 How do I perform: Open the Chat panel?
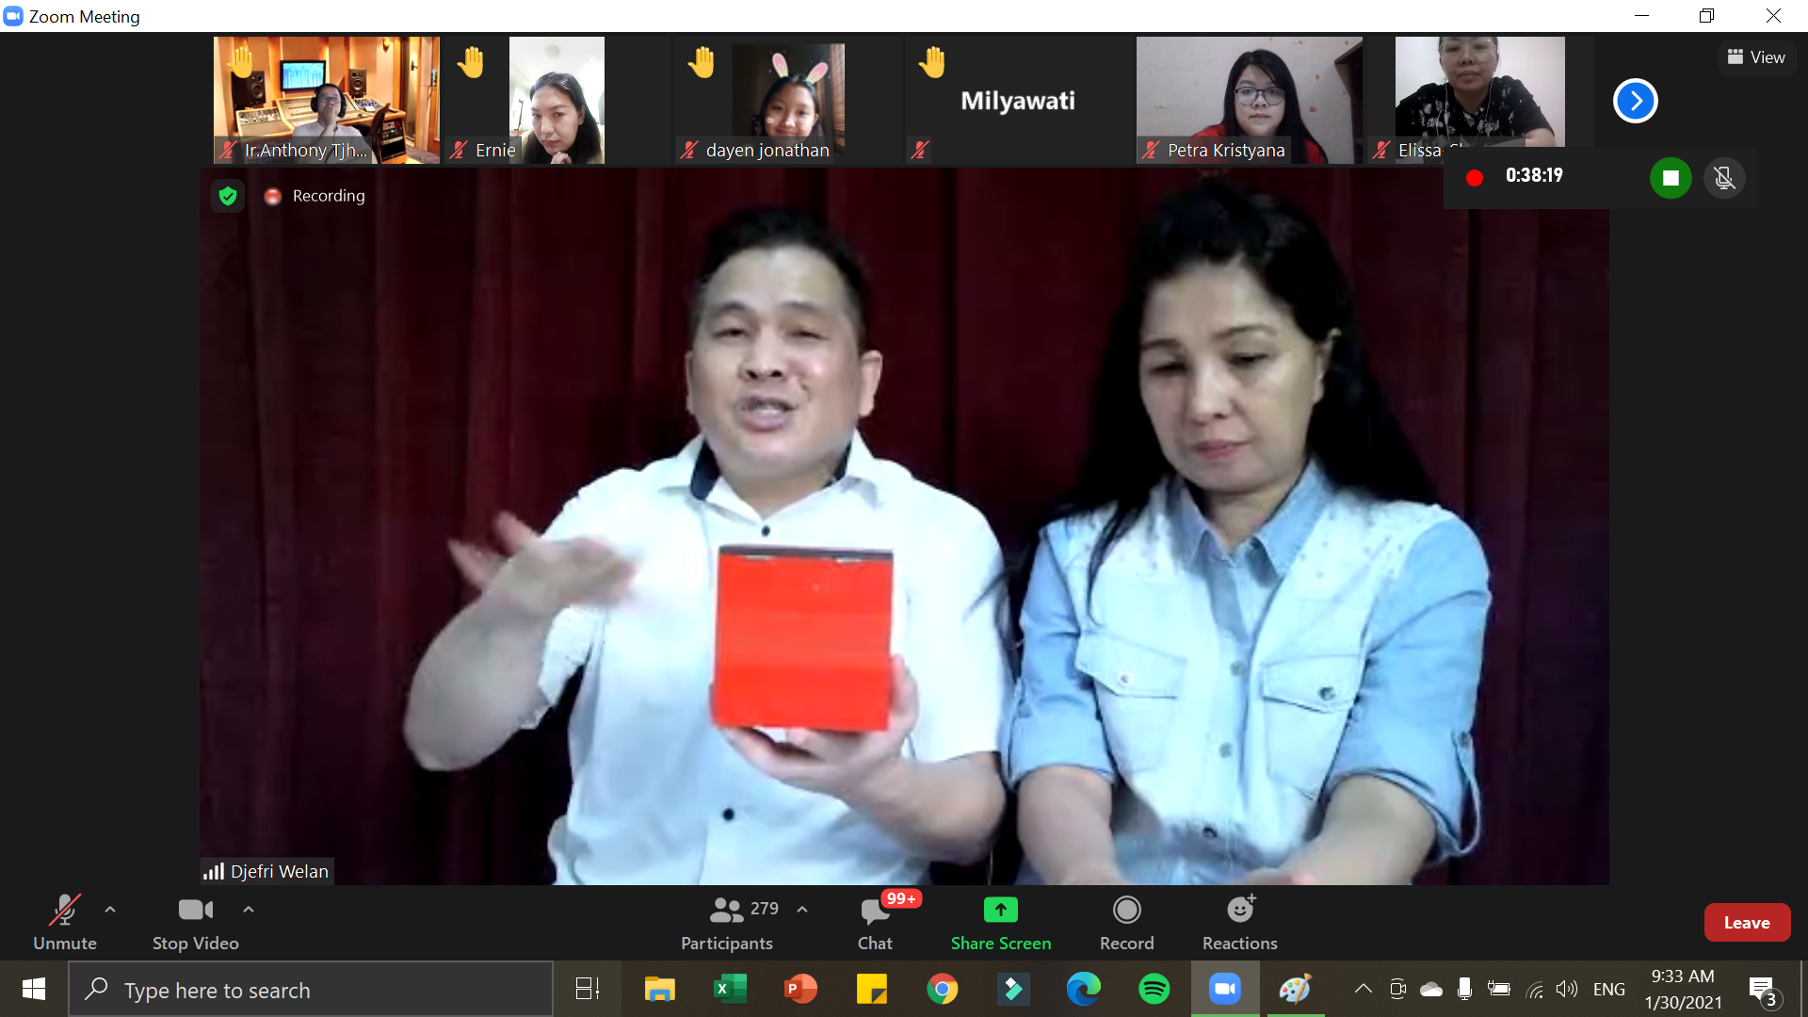point(875,923)
